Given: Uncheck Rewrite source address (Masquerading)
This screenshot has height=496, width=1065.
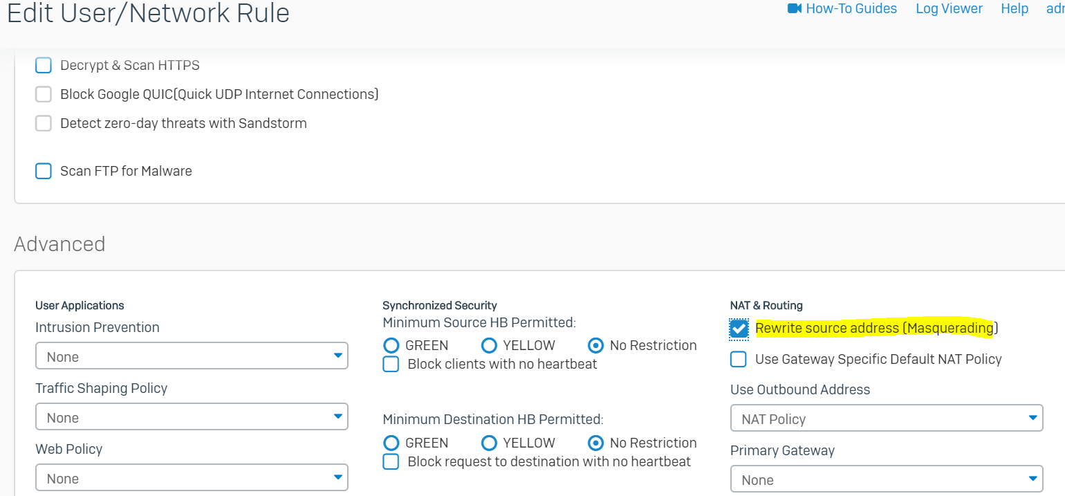Looking at the screenshot, I should coord(739,329).
